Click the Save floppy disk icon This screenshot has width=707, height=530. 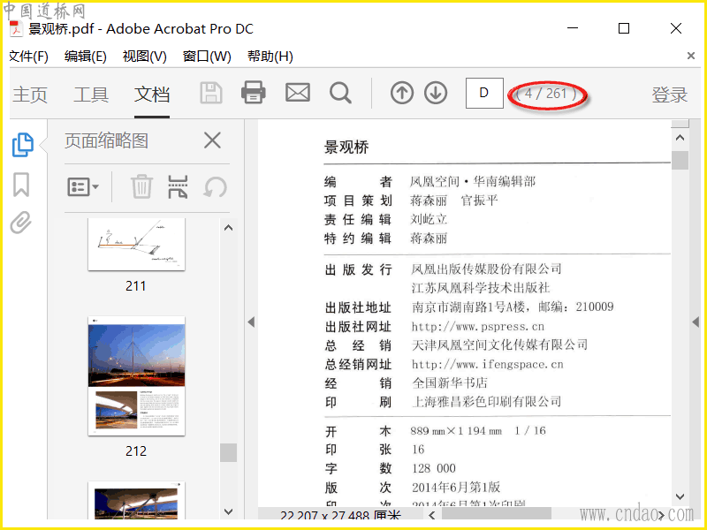click(211, 94)
